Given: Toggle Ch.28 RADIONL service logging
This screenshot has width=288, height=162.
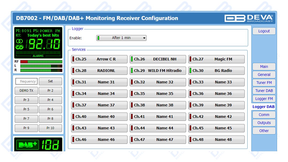Looking at the screenshot, I should click(99, 71).
